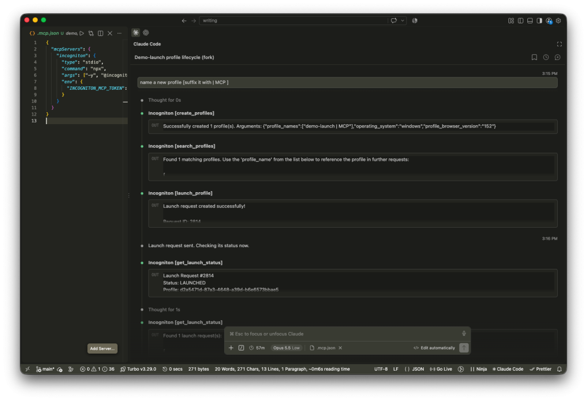Viewport: 587px width, 401px height.
Task: Click the 'writing' command center search field
Action: (x=293, y=21)
